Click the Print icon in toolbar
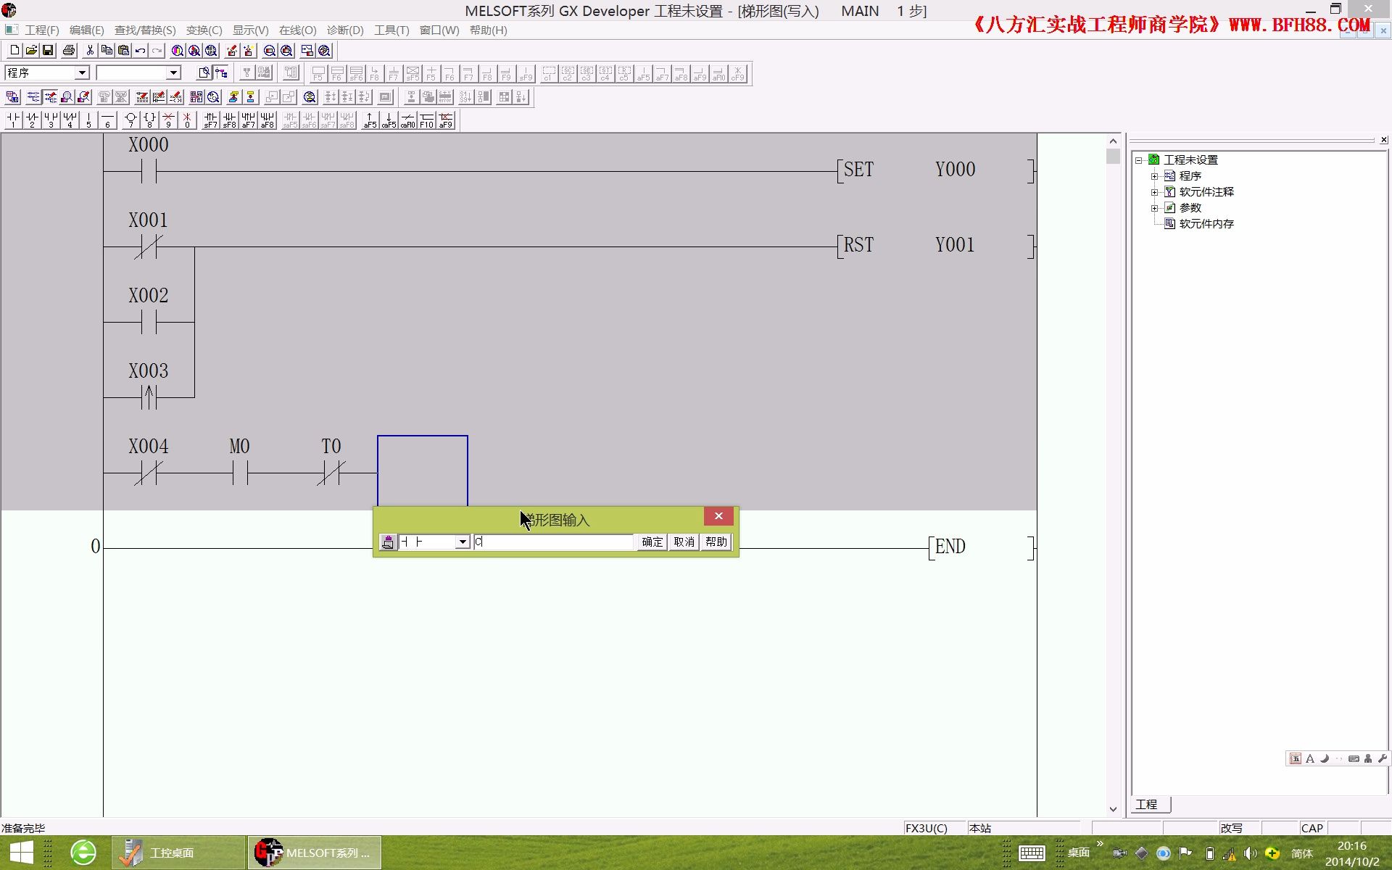Screen dimensions: 1392x870 click(69, 50)
